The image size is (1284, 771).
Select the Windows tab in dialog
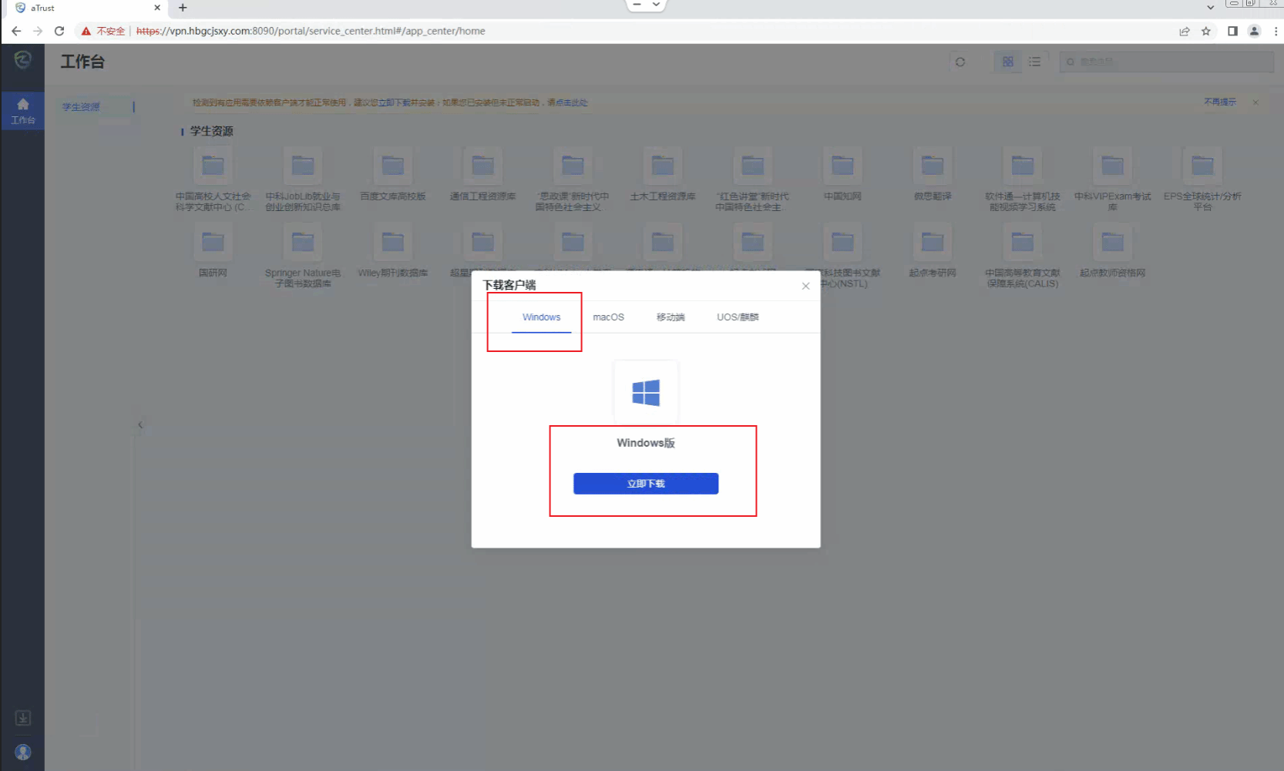541,317
